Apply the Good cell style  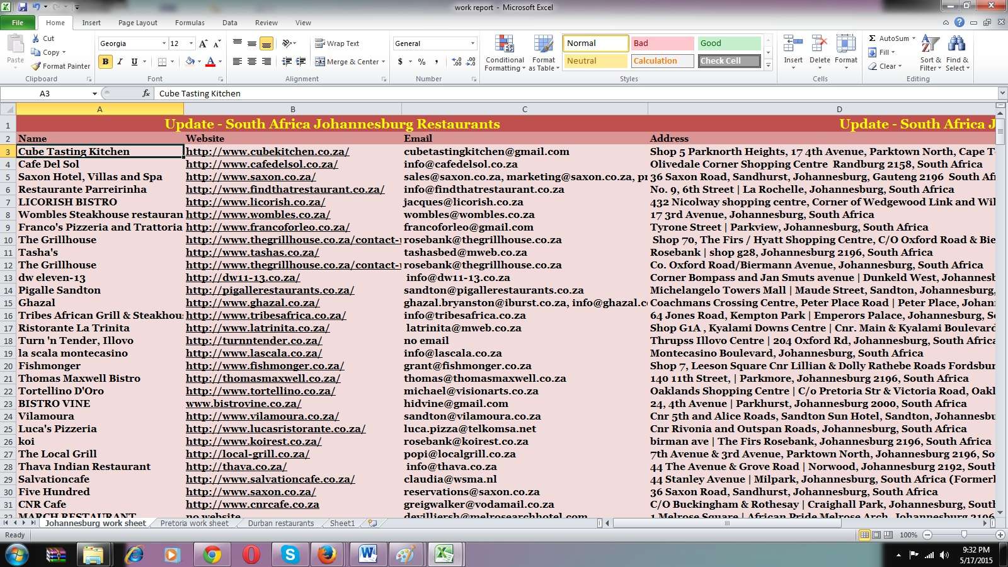pyautogui.click(x=730, y=43)
